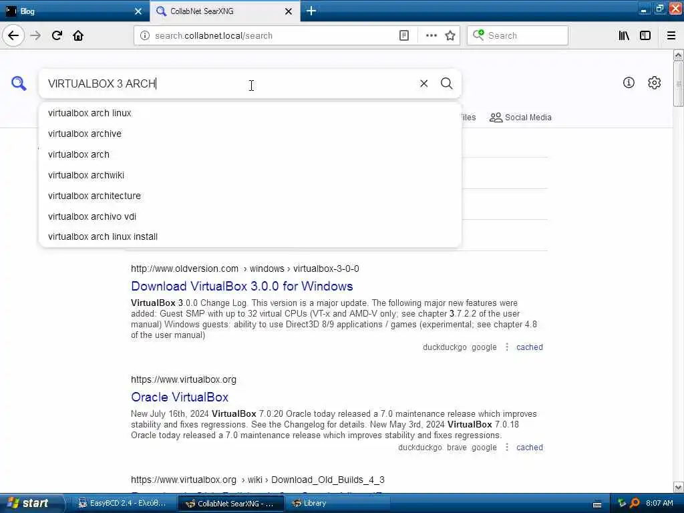Screen dimensions: 684x513
Task: Choose the "virtualbox arch" suggestion
Action: coord(250,154)
